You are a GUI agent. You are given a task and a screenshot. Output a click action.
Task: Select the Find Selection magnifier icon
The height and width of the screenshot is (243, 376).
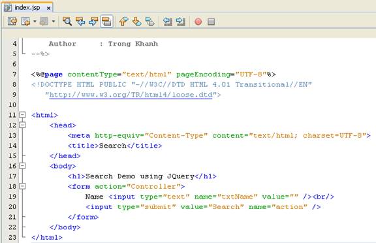coord(67,22)
